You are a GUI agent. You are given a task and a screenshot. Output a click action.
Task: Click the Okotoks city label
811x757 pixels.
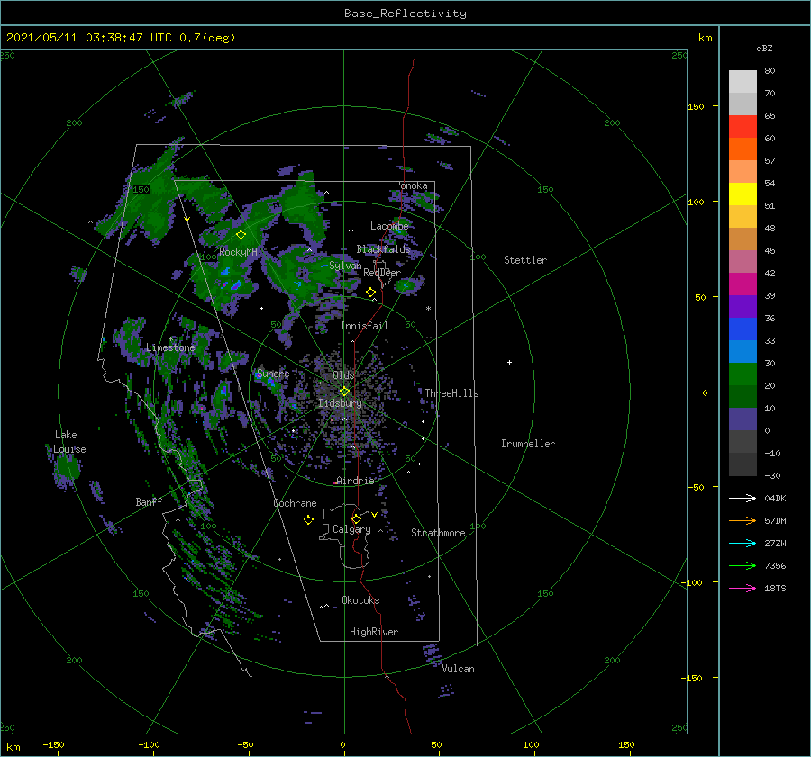coord(360,600)
